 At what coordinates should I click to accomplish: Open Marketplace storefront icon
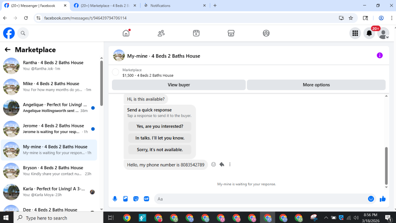pyautogui.click(x=231, y=33)
